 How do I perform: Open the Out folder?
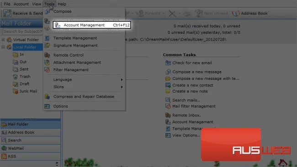23,62
